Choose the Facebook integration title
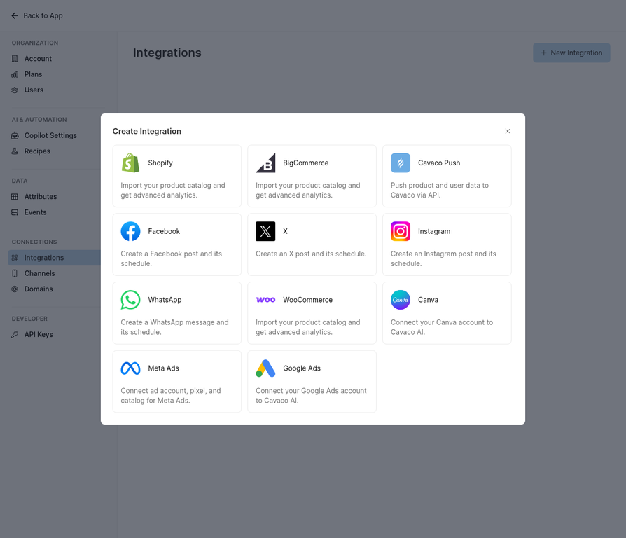Screen dimensions: 626x538 (x=164, y=231)
